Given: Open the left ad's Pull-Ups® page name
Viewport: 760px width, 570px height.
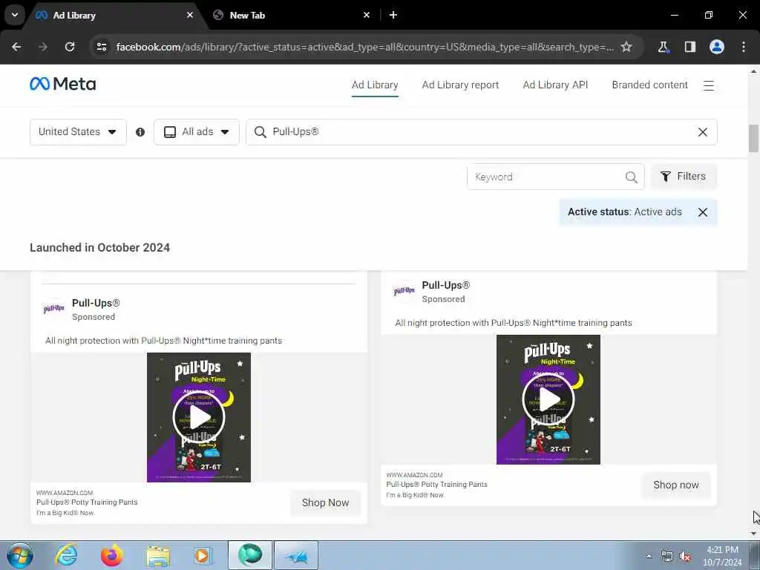Looking at the screenshot, I should pos(96,303).
